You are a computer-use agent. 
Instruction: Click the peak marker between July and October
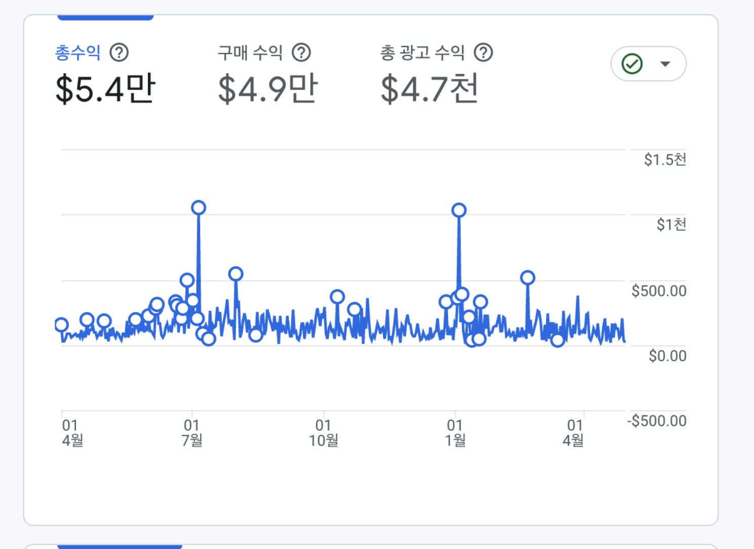(236, 274)
